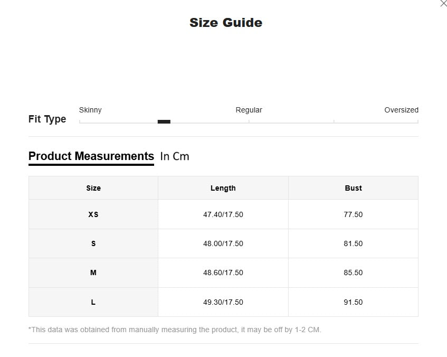Viewport: 447px width, 357px height.
Task: Select the S size row
Action: pos(93,243)
